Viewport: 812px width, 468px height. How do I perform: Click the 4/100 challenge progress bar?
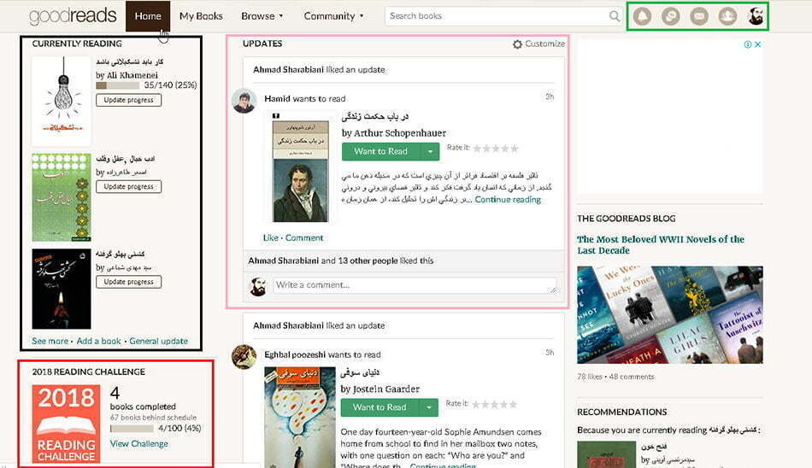(132, 429)
